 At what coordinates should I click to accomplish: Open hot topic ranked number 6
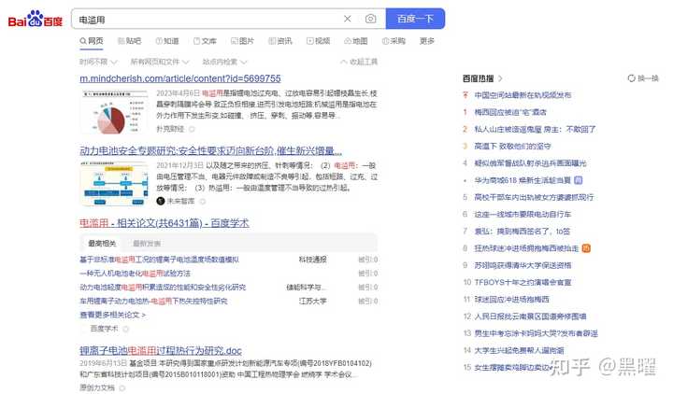point(523,214)
